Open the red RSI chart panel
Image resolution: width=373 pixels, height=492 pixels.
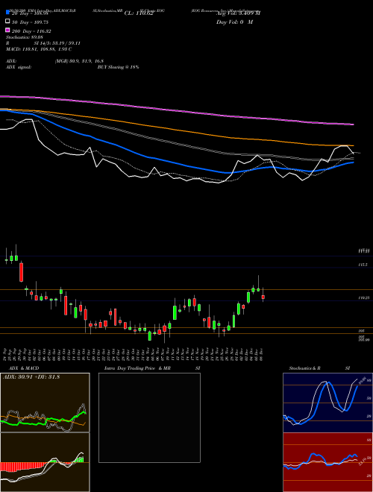click(x=327, y=462)
